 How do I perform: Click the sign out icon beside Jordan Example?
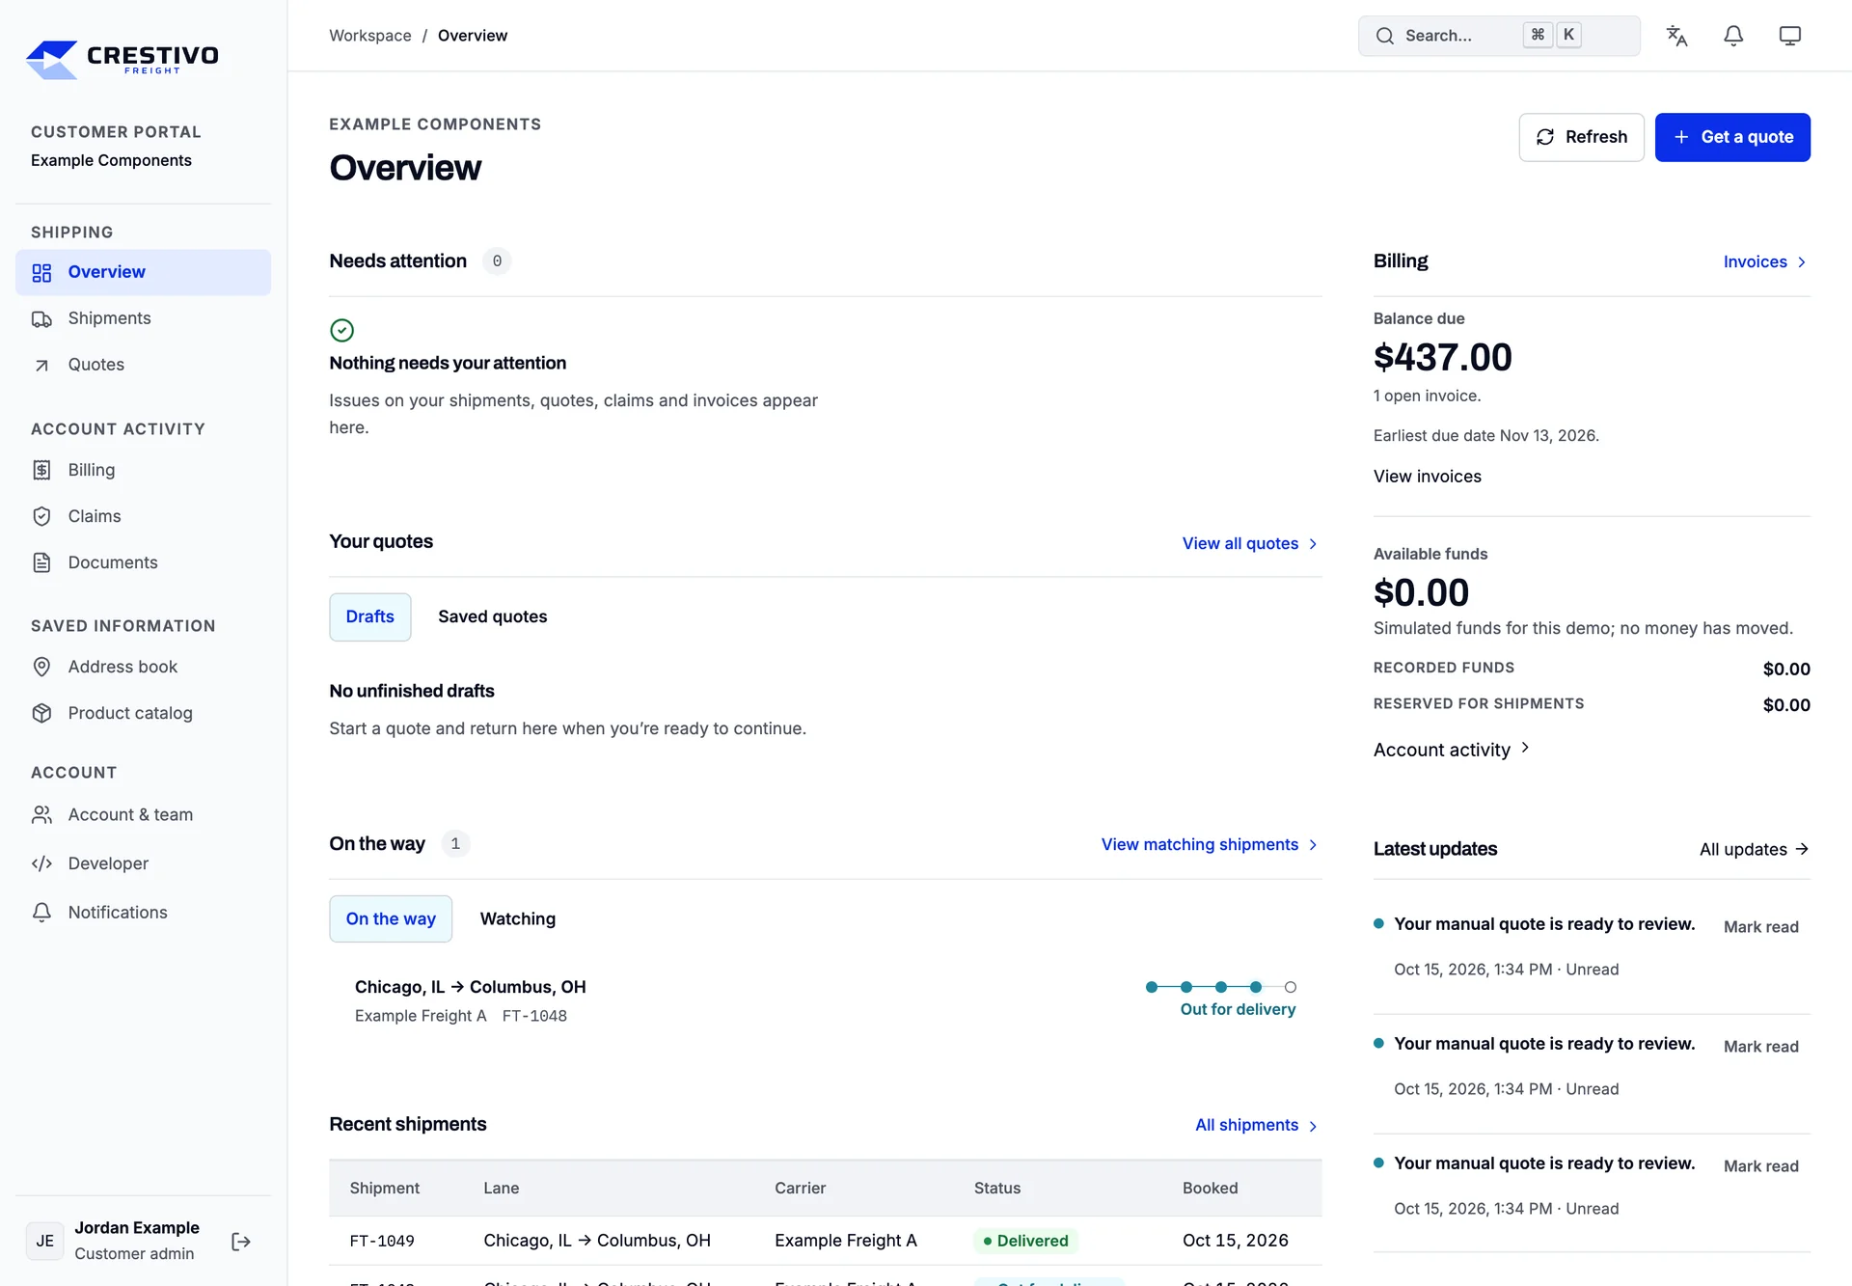tap(241, 1242)
